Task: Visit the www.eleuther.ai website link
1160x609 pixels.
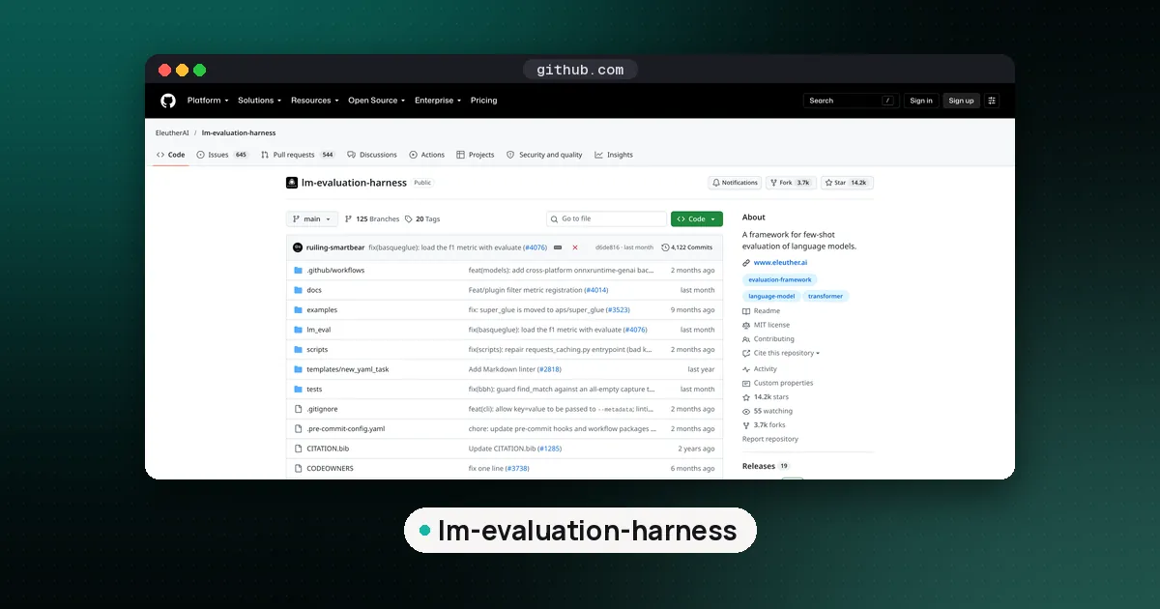Action: click(x=782, y=263)
